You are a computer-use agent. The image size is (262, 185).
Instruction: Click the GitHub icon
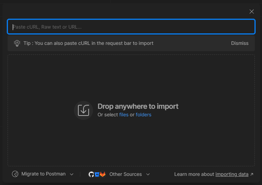tap(91, 174)
